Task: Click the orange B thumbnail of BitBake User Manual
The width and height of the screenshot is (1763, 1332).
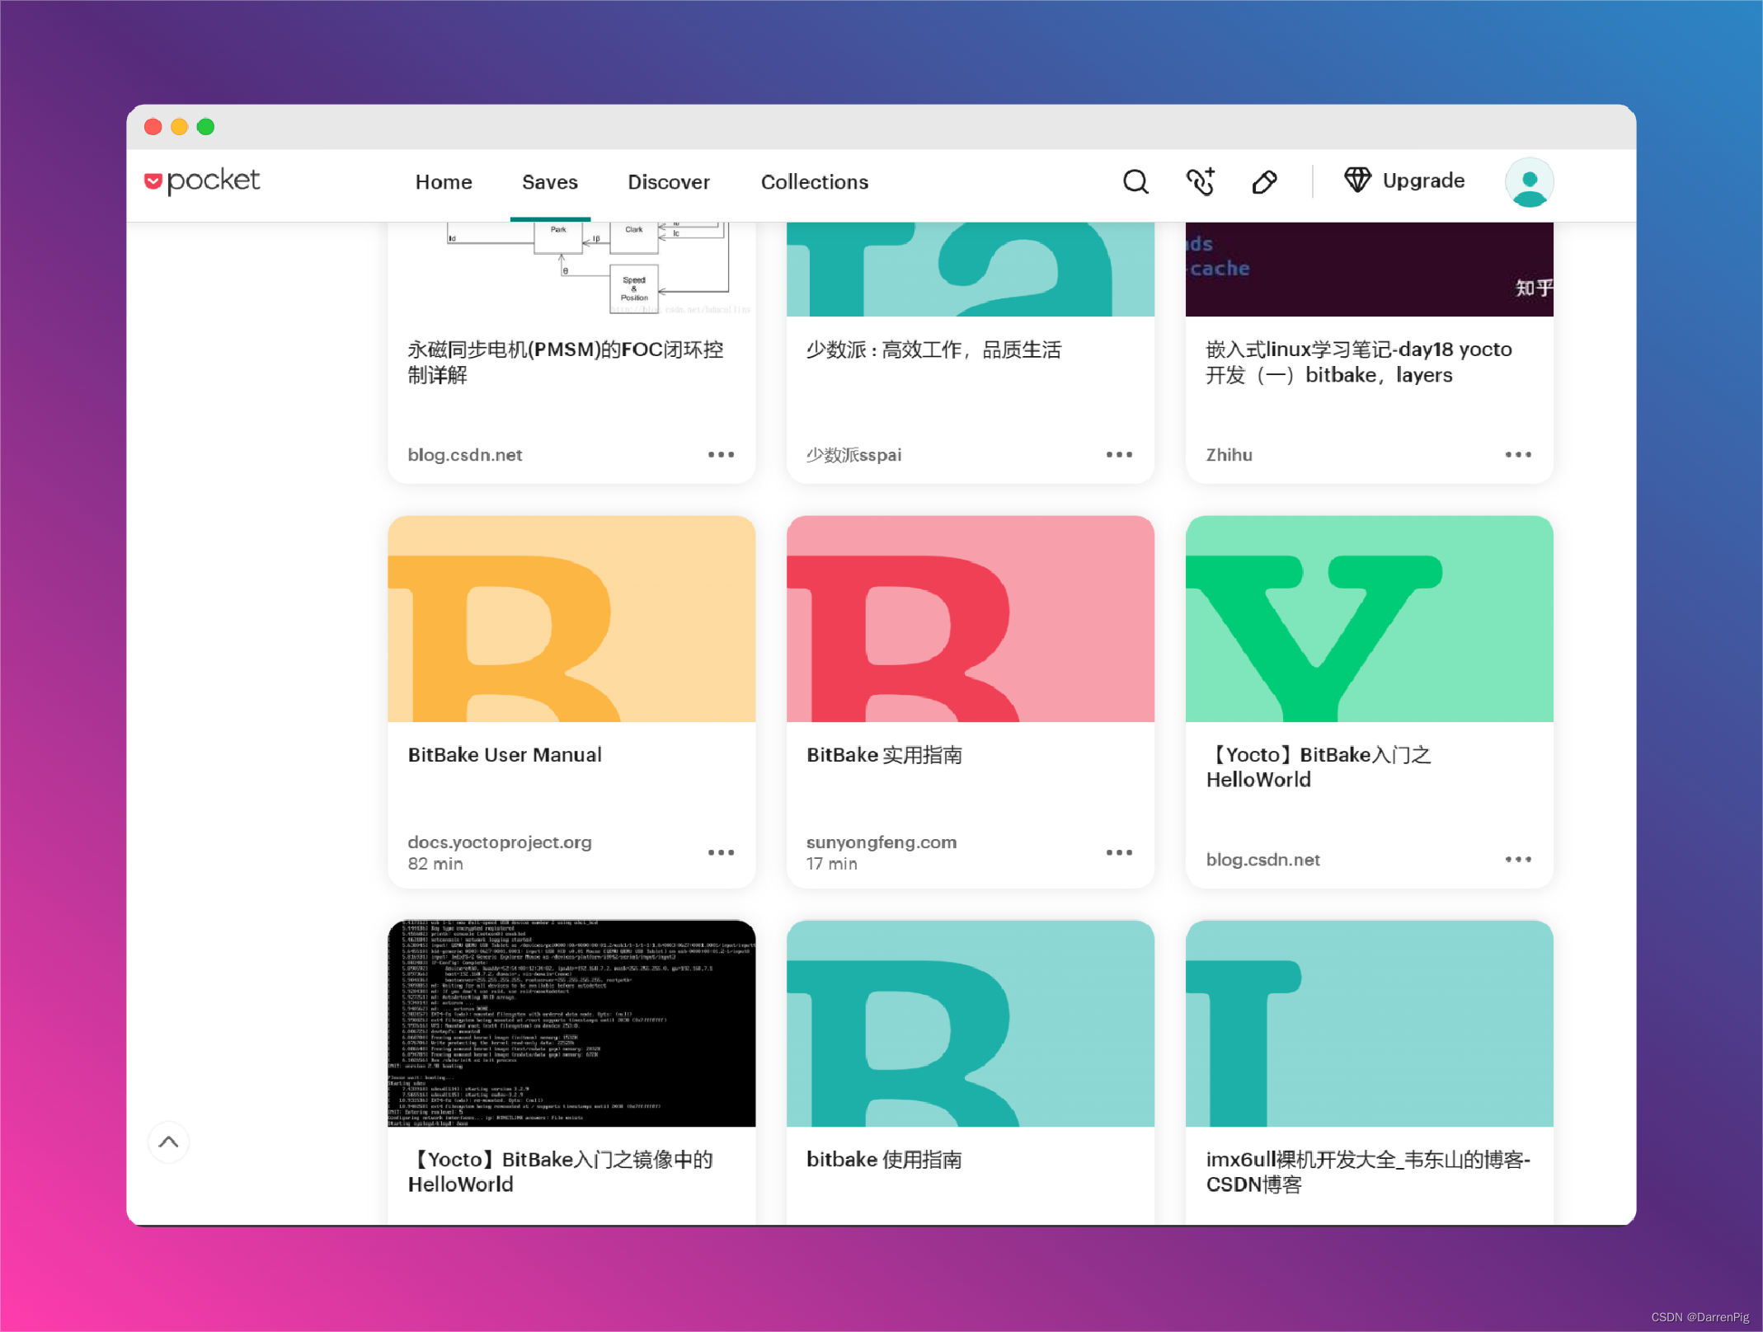Action: 571,619
